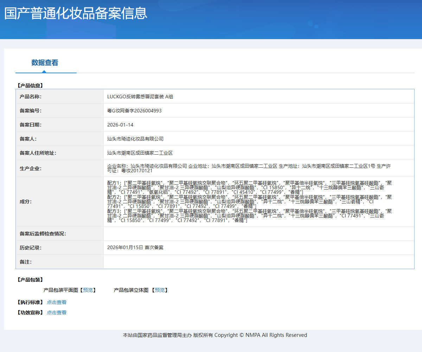
Task: Click the 国产普通化妆品备案信息 page title
Action: [76, 13]
